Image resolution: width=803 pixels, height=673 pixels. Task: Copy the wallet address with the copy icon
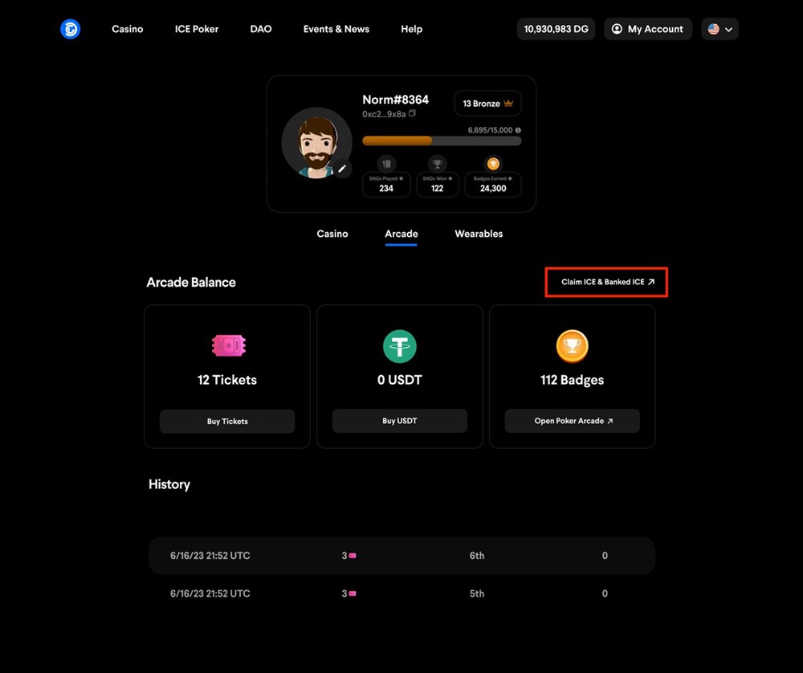[413, 114]
